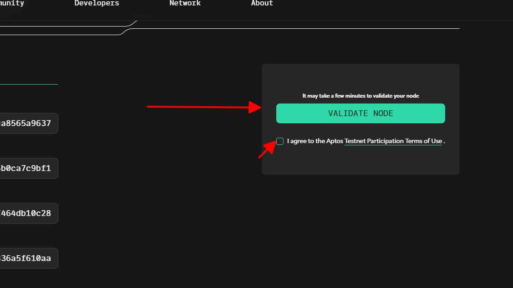Click the thin horizontal divider above the hash fields

click(29, 84)
